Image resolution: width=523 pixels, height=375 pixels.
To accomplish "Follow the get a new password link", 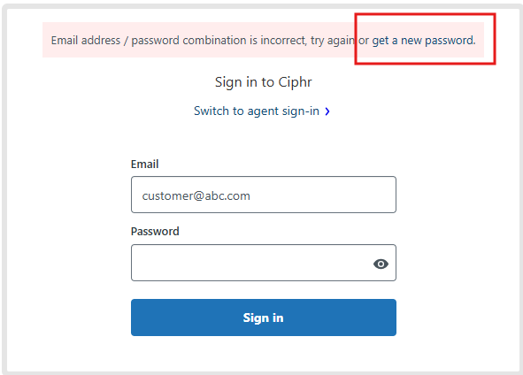I will [423, 41].
